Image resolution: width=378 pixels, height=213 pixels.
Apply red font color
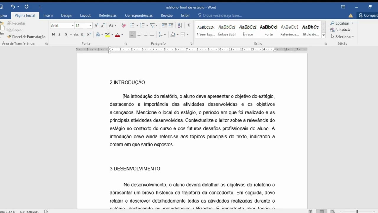117,35
